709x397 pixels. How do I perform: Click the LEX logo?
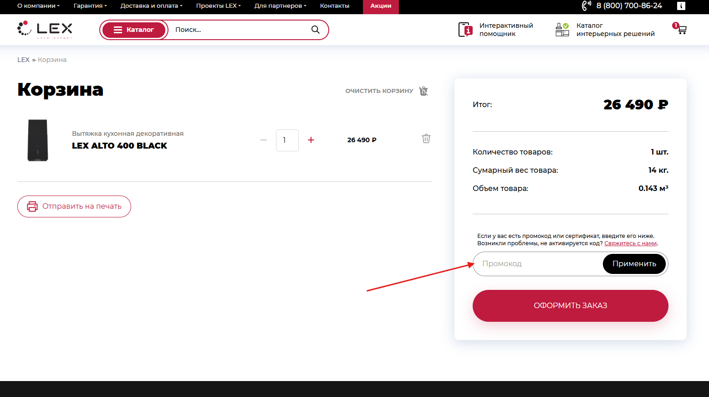click(45, 29)
